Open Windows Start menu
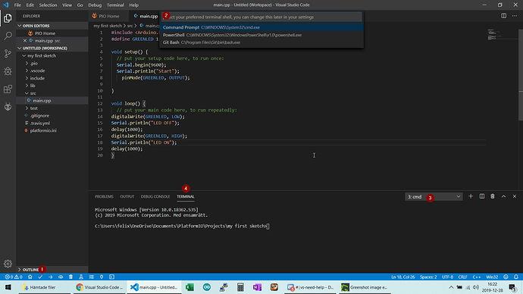This screenshot has height=294, width=523. (8, 287)
